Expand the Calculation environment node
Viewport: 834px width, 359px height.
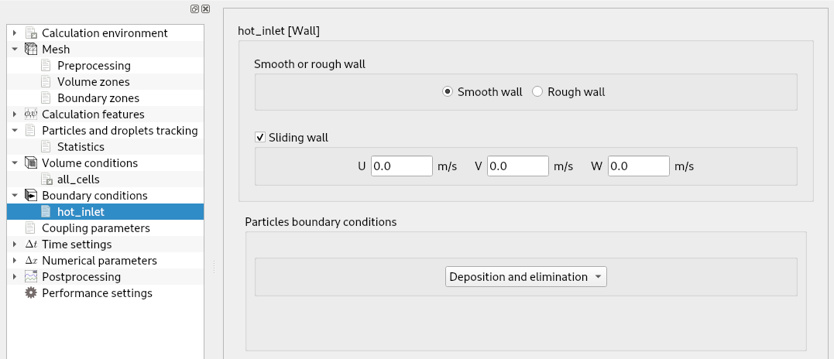click(15, 33)
